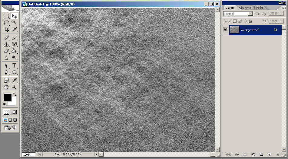Select the Magic Wand tool
The width and height of the screenshot is (288, 159).
click(14, 23)
